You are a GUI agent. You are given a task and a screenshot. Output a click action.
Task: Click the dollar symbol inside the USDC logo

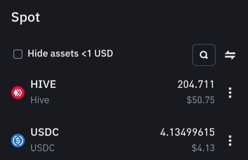[x=18, y=140]
